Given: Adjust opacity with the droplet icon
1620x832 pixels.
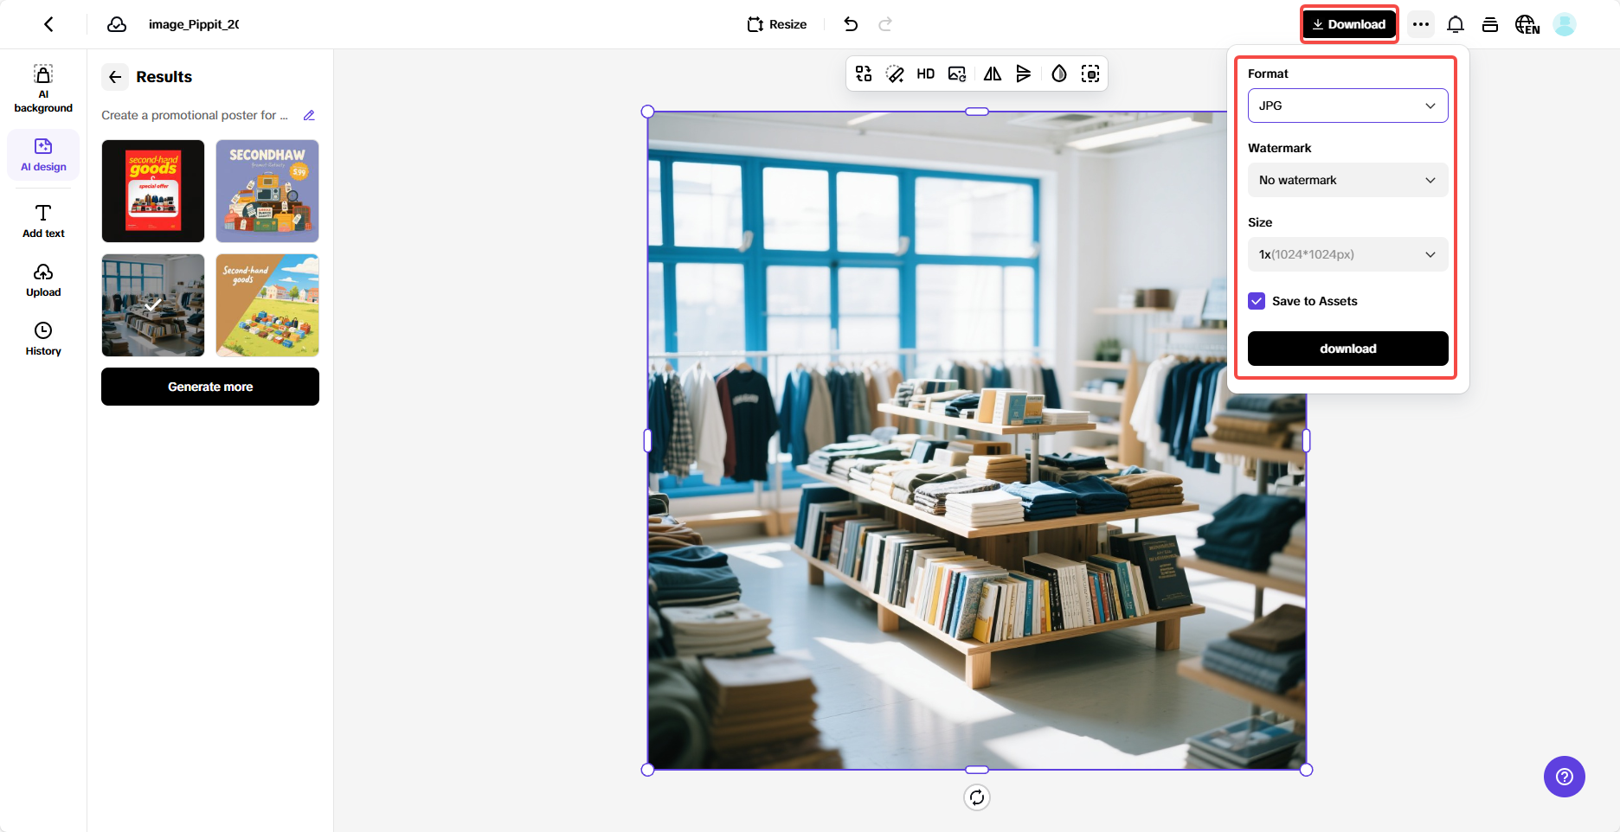Looking at the screenshot, I should (1059, 74).
